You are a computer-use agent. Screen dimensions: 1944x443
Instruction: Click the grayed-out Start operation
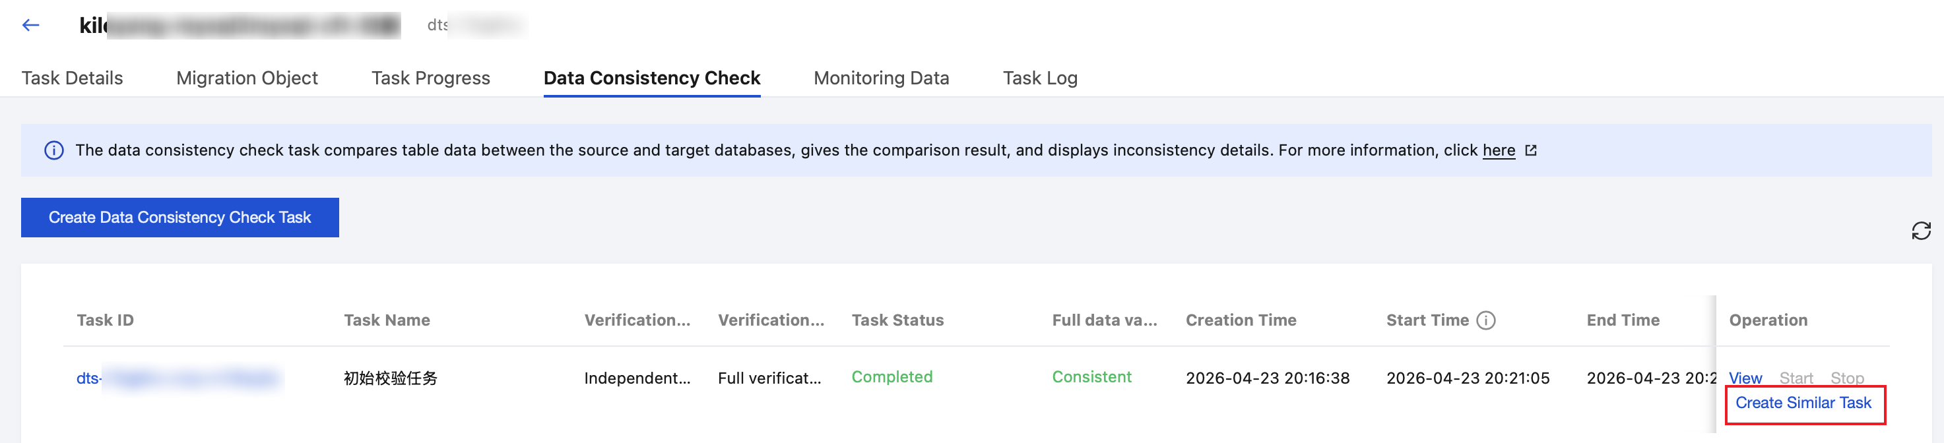pyautogui.click(x=1796, y=378)
